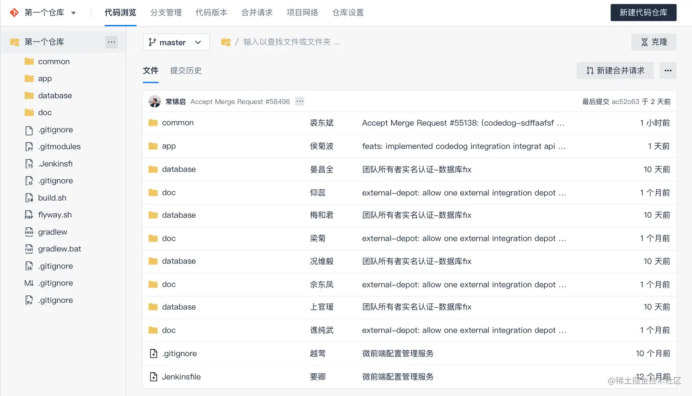Click the root folder icon in the path bar
This screenshot has height=396, width=692.
pos(226,42)
